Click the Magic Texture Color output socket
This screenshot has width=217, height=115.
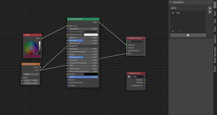(x=40, y=67)
